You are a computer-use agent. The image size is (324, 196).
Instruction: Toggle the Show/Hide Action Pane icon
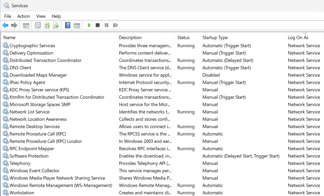click(x=77, y=25)
